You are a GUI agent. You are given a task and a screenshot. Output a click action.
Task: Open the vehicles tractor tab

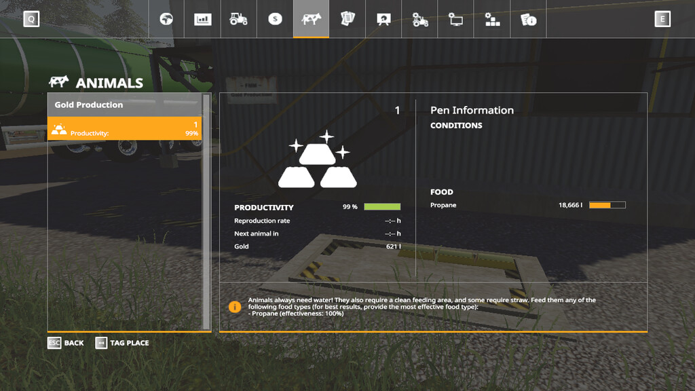238,19
